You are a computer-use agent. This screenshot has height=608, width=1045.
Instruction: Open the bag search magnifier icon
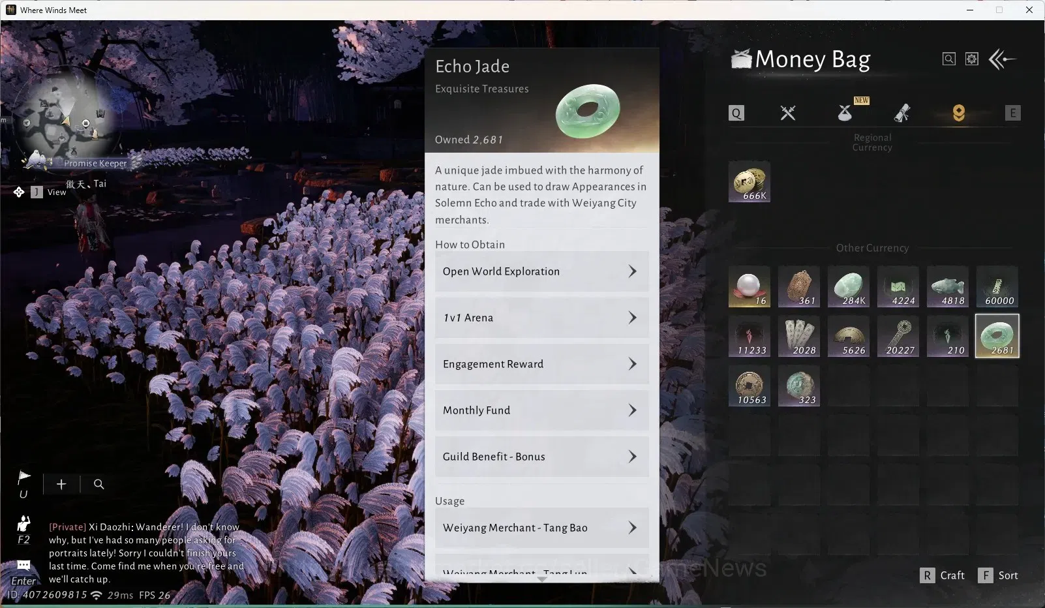click(949, 59)
